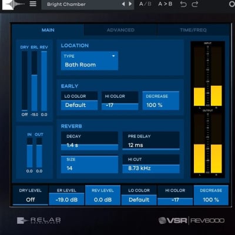235x235 pixels.
Task: Select bottom bar LO COLOR Default cell
Action: point(139,195)
